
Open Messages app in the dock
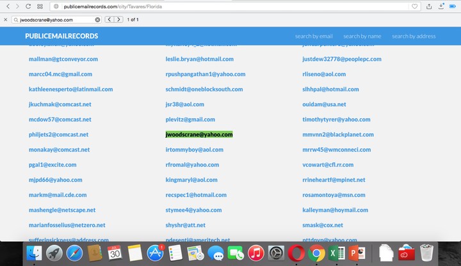coord(216,253)
